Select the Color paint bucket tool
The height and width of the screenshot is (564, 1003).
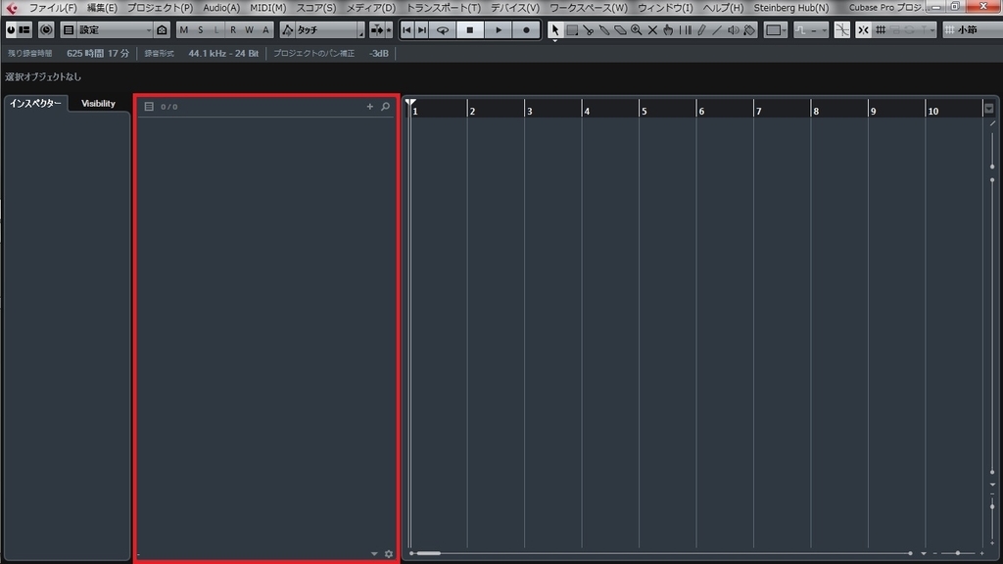749,30
